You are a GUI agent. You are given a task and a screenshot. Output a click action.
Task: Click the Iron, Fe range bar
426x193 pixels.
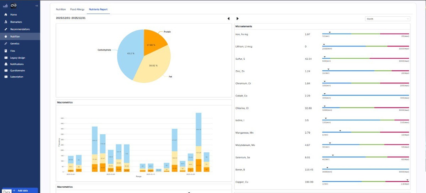click(x=366, y=34)
